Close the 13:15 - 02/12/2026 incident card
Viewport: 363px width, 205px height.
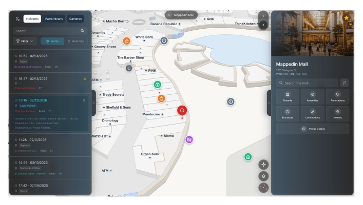click(84, 100)
